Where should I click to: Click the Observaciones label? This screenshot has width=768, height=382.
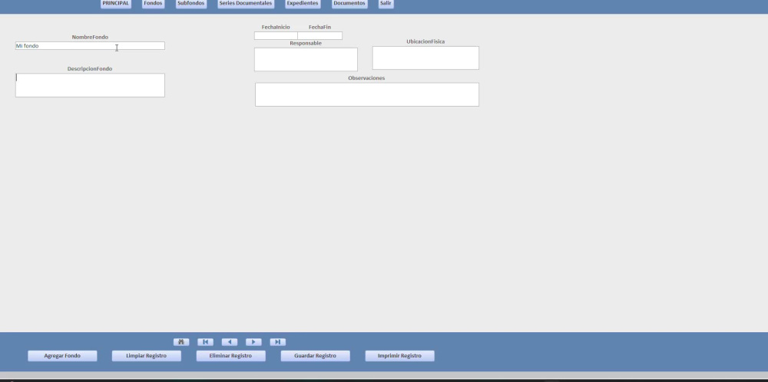pos(366,78)
